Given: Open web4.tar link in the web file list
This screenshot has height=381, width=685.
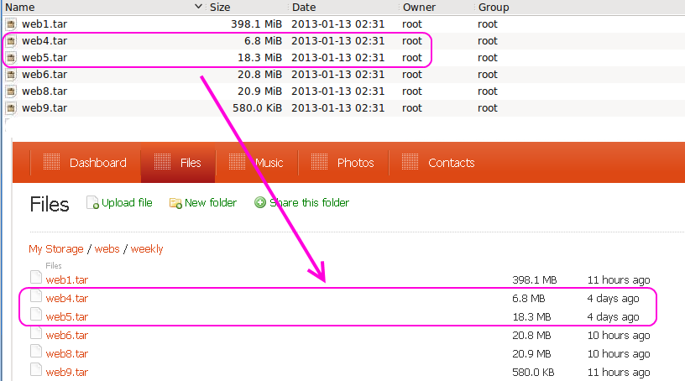Looking at the screenshot, I should (x=67, y=299).
